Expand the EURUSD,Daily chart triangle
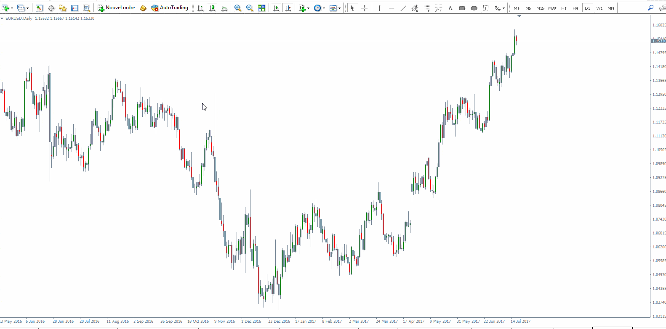The image size is (666, 329). 2,18
